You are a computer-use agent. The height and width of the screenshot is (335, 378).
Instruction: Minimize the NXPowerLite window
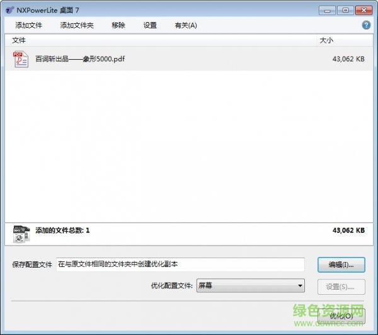(327, 10)
